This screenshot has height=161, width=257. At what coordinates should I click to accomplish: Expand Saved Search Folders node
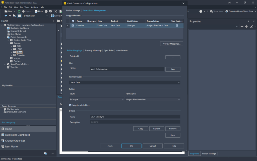click(5, 64)
